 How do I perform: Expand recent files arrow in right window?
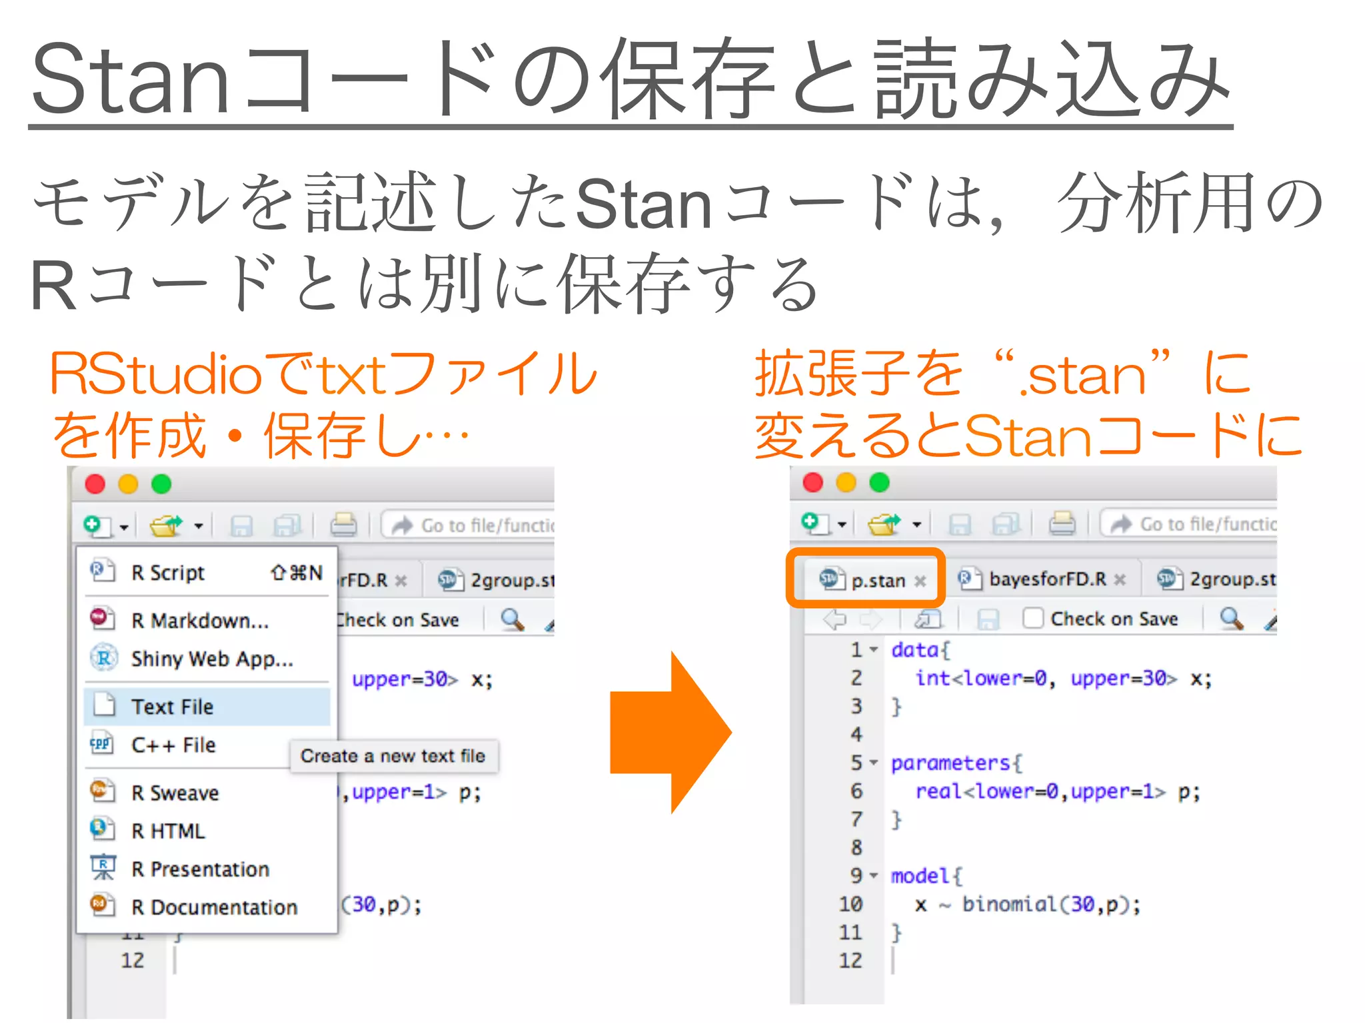pos(917,525)
